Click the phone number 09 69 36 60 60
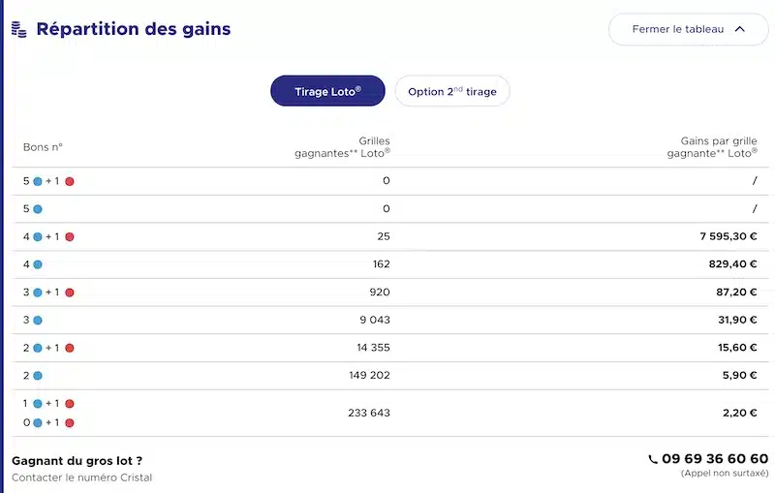775x493 pixels. click(715, 459)
